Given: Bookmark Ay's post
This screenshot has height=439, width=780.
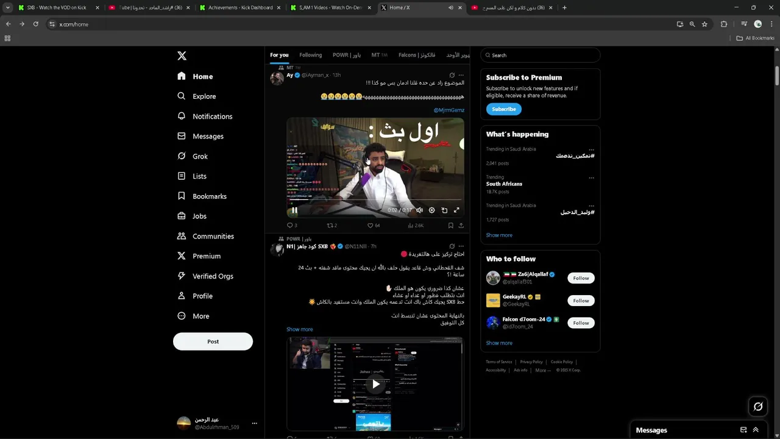Looking at the screenshot, I should coord(451,226).
